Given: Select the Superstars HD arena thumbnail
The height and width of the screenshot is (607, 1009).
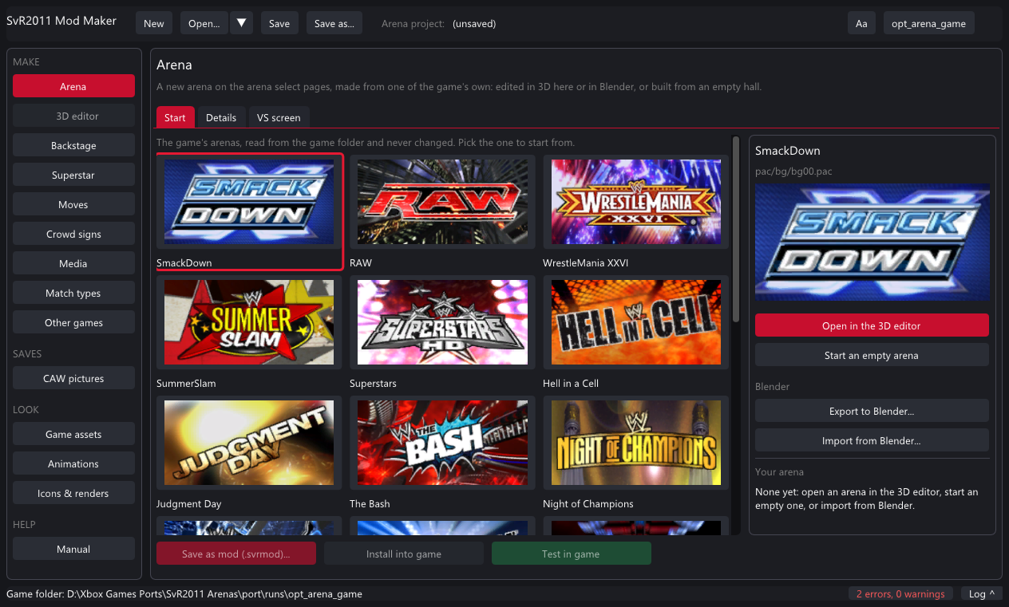Looking at the screenshot, I should pyautogui.click(x=442, y=322).
